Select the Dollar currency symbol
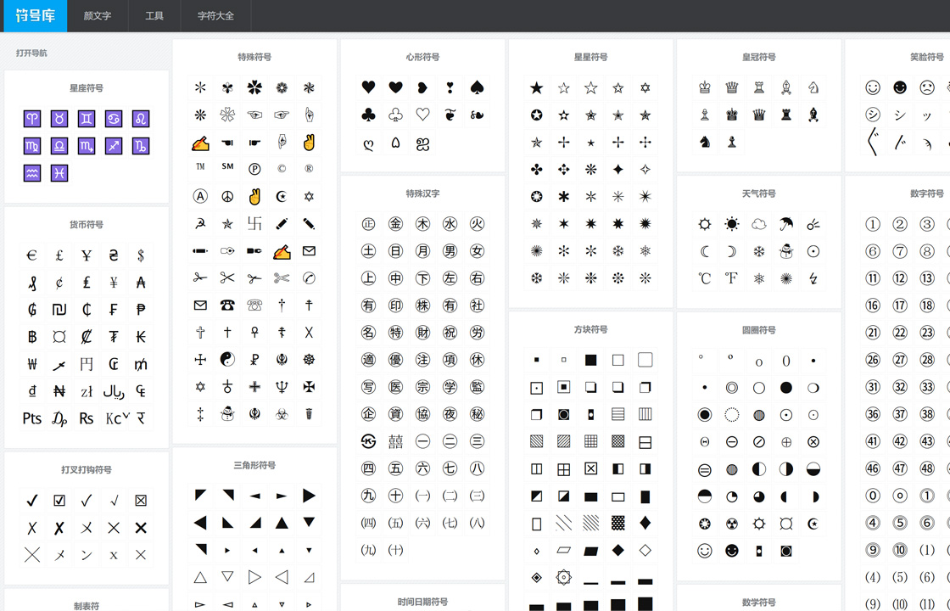The image size is (950, 611). point(141,255)
